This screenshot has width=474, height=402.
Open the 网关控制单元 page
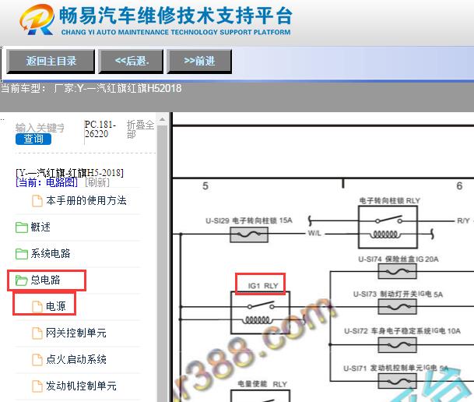(76, 333)
